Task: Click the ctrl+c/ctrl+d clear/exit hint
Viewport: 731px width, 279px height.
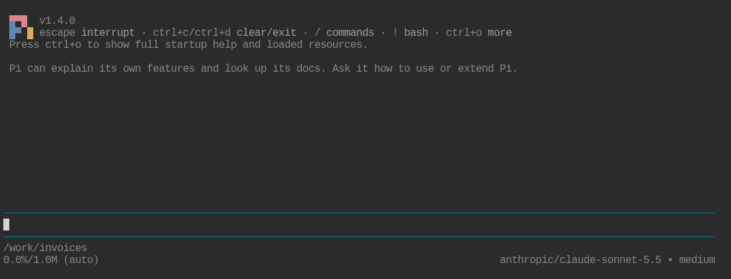Action: click(225, 33)
